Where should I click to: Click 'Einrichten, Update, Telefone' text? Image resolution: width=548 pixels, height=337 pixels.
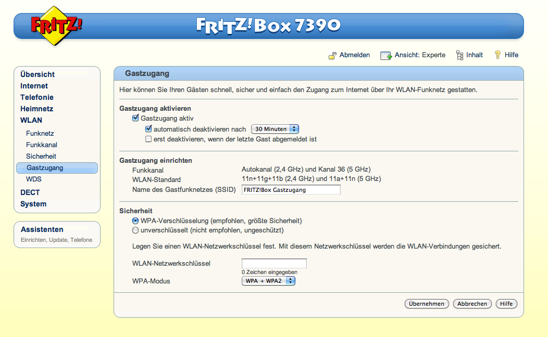click(57, 240)
